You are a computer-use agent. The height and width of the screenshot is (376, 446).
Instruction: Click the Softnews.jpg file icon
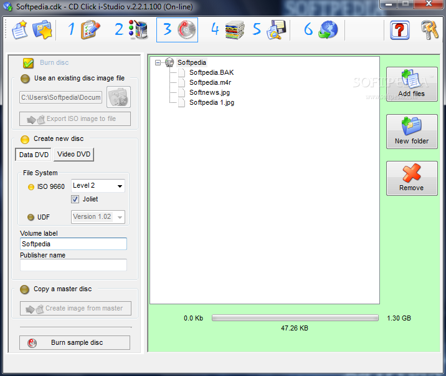click(x=181, y=92)
